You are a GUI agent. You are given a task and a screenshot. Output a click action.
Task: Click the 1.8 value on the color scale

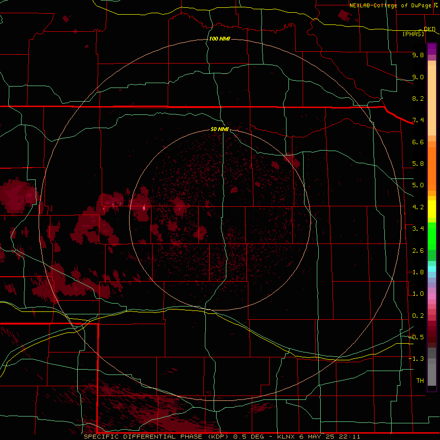(418, 272)
